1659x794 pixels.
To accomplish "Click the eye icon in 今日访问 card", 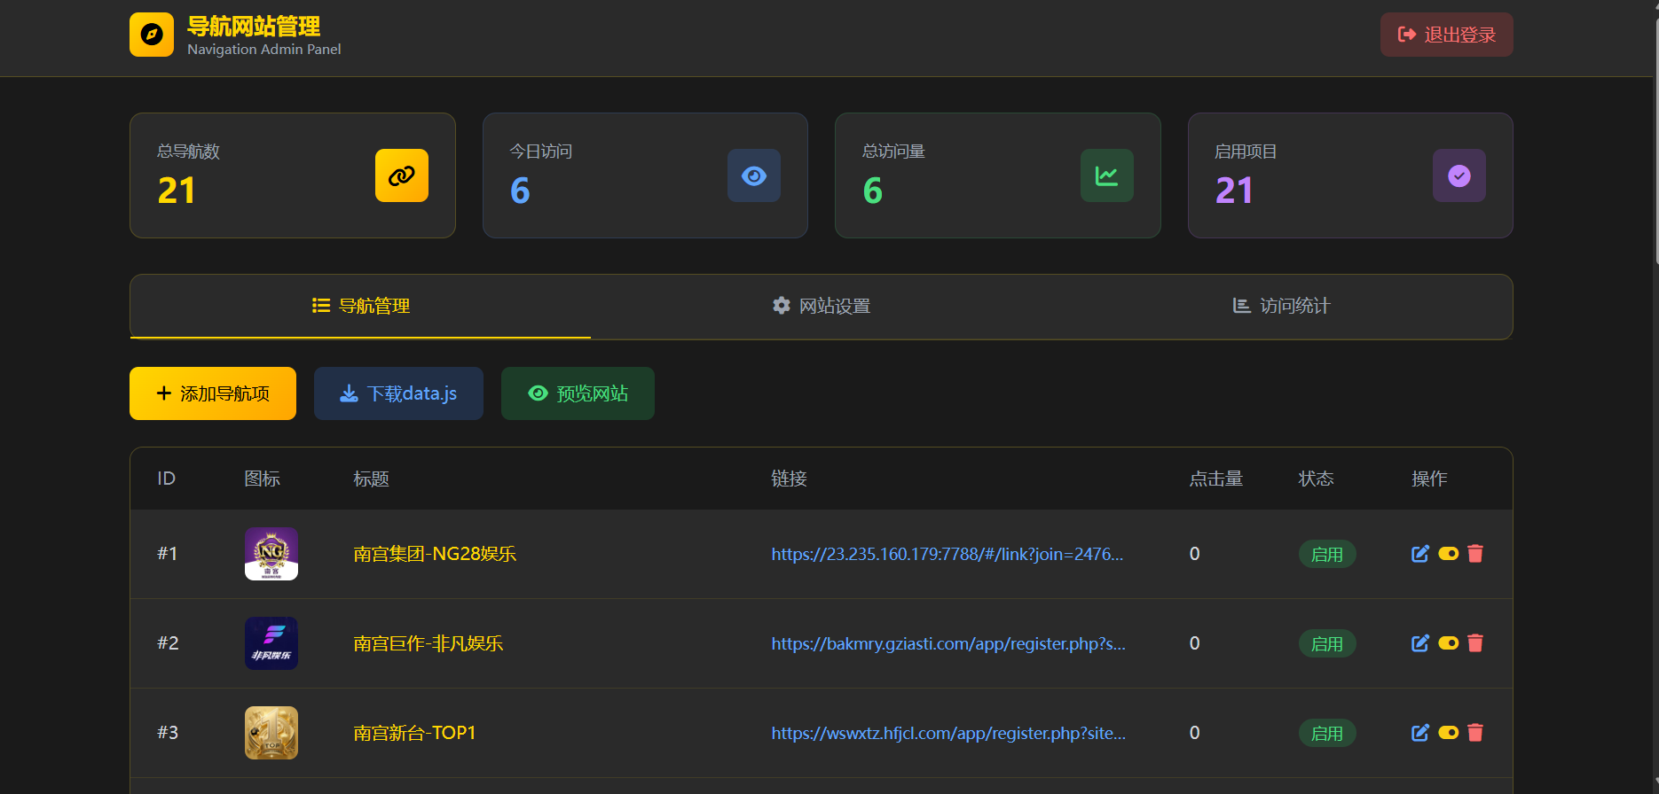I will 753,175.
